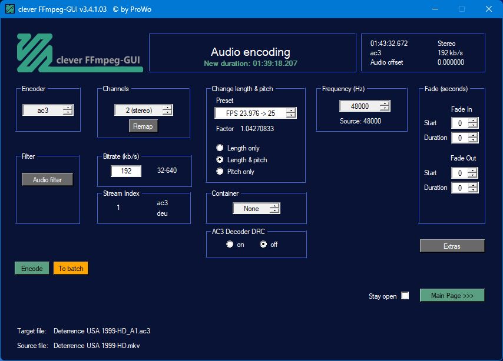Click the source file Deterrence USA 1999-HD.mkv
The width and height of the screenshot is (503, 361).
pyautogui.click(x=97, y=346)
